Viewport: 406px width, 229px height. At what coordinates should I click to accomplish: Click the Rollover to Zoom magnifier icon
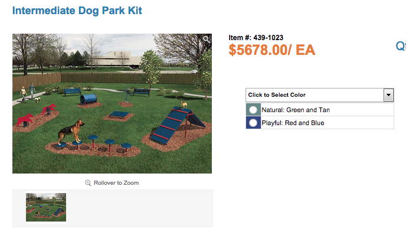point(88,183)
